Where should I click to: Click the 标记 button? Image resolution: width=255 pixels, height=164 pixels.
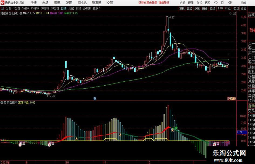[x=228, y=8]
